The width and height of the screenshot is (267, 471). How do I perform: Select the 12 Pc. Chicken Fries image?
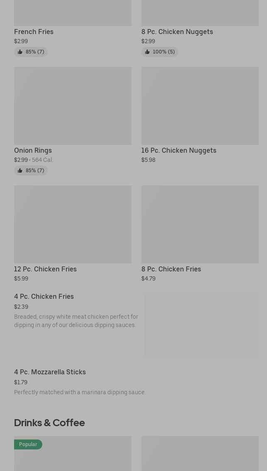pyautogui.click(x=73, y=224)
